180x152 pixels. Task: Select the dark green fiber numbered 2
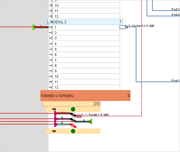click(x=83, y=121)
